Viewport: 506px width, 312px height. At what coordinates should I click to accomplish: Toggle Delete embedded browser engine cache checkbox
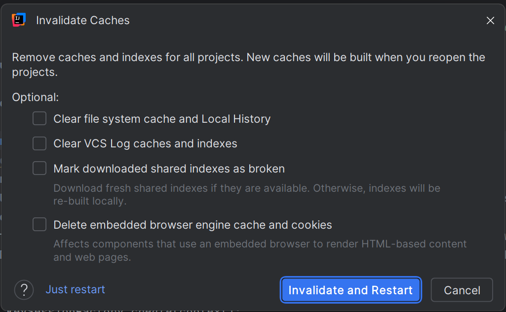point(39,225)
